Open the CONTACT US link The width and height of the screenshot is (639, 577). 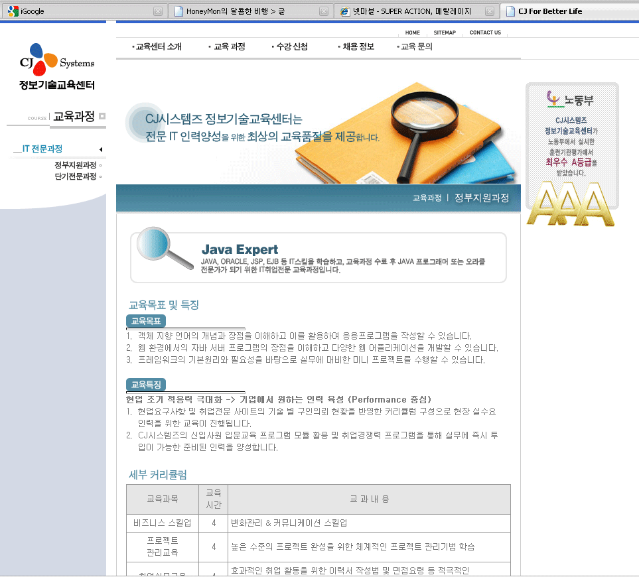pyautogui.click(x=485, y=32)
